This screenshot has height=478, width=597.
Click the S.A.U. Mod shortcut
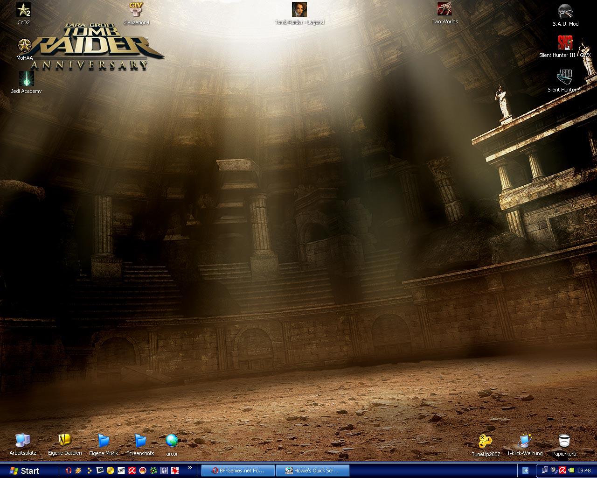click(x=565, y=14)
